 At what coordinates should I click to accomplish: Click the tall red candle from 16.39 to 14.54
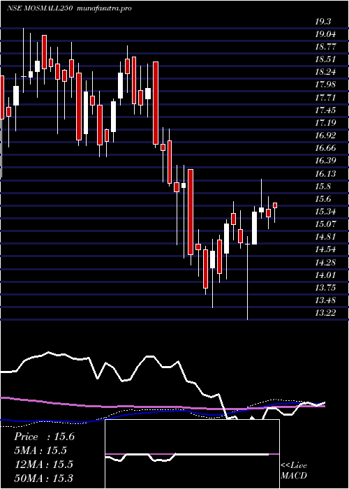(191, 212)
